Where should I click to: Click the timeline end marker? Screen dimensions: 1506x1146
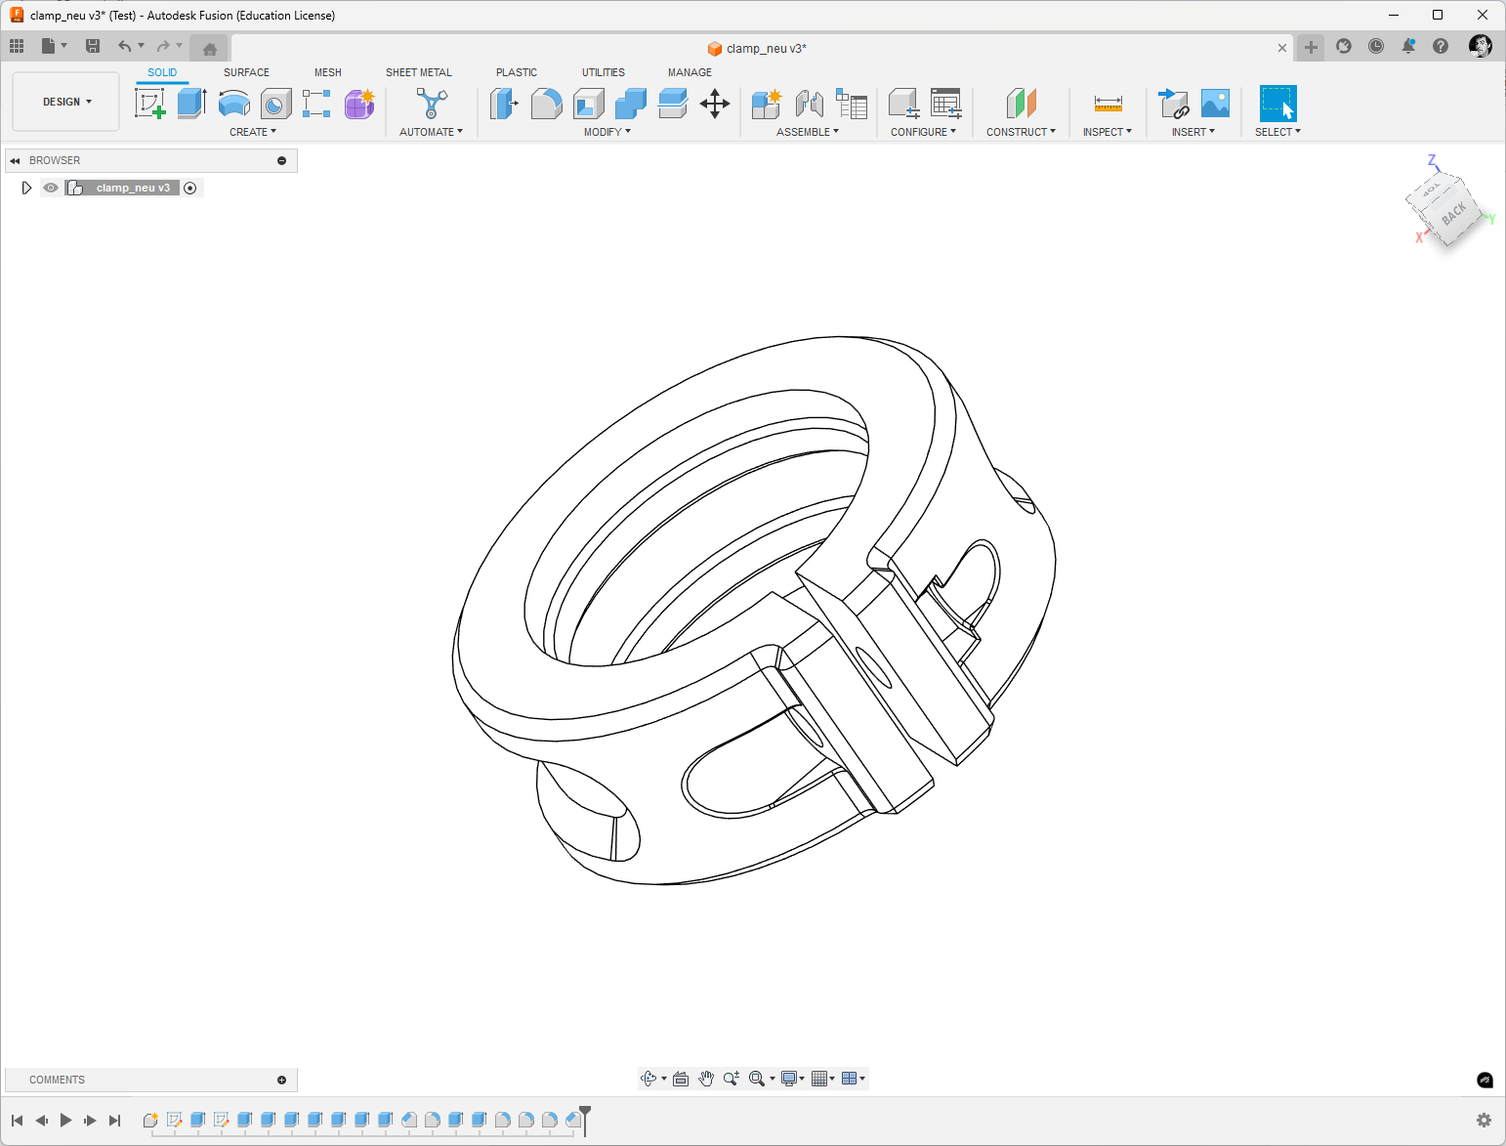tap(584, 1119)
